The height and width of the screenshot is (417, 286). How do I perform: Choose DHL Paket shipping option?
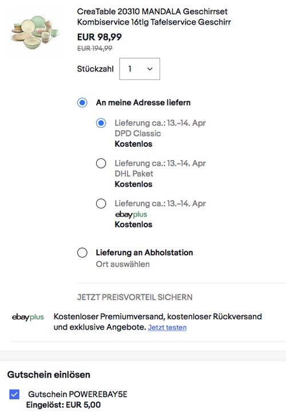coord(101,163)
